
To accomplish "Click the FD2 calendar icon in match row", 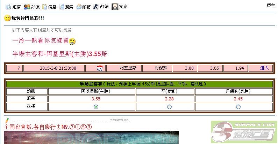I will tap(99, 68).
